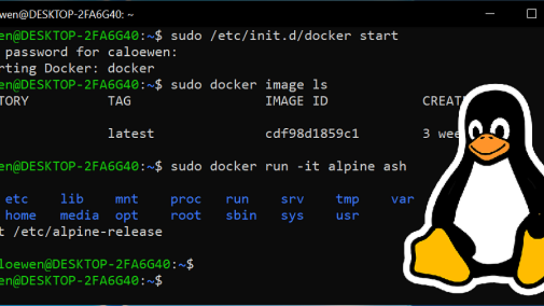Click the 'opt' directory name
This screenshot has width=544, height=306.
126,215
